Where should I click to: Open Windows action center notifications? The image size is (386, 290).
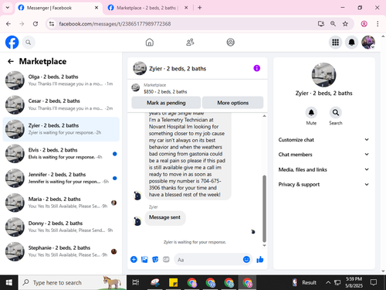374,282
